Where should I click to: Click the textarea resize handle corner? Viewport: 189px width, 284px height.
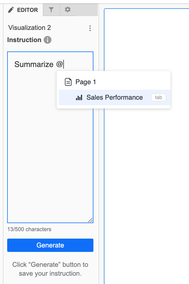(x=90, y=220)
